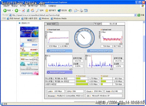The width and height of the screenshot is (146, 106).
Task: Click the OS Microsoft Windows XP field
Action: 104,96
